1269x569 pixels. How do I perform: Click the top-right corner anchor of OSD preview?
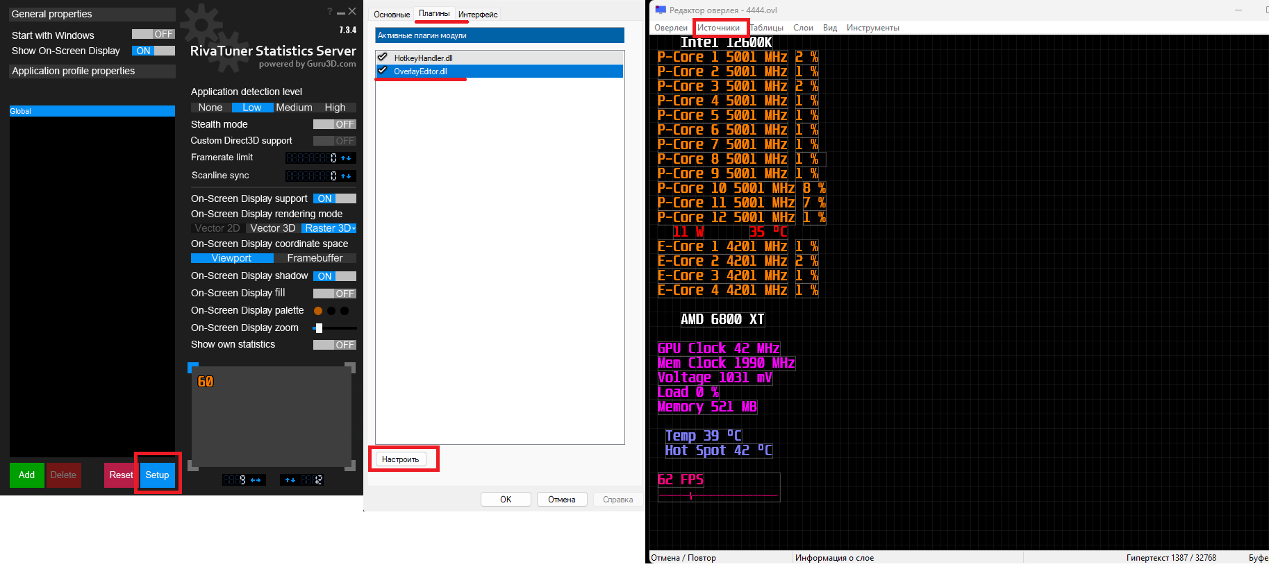coord(351,366)
